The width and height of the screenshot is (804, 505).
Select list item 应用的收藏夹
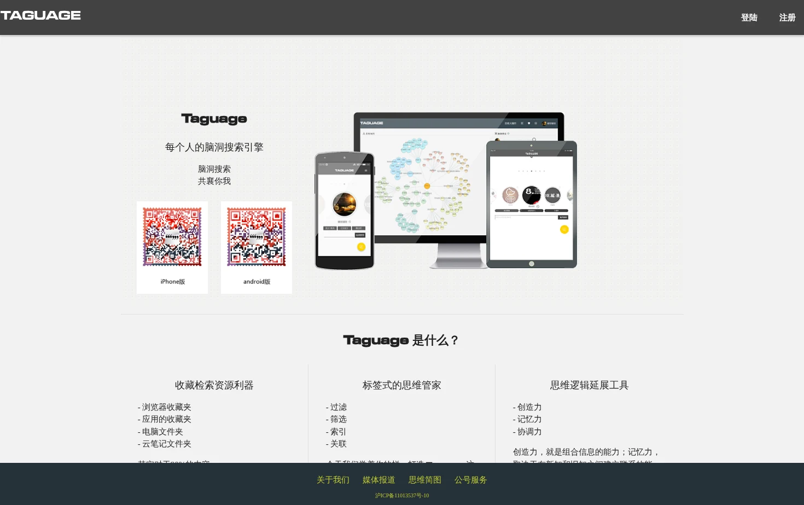coord(165,419)
